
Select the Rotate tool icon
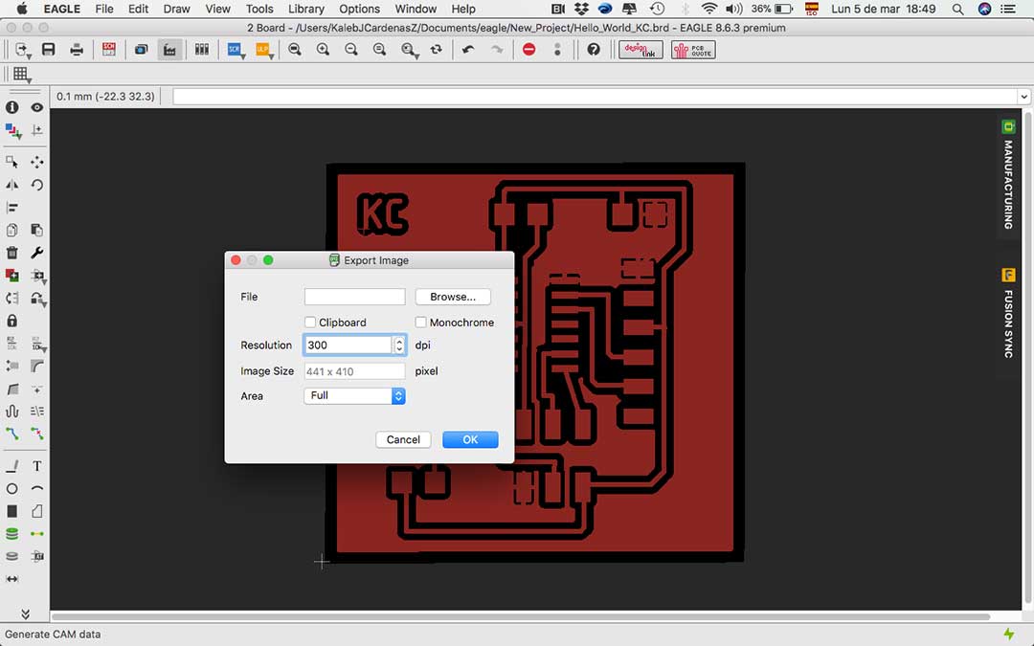pyautogui.click(x=37, y=185)
